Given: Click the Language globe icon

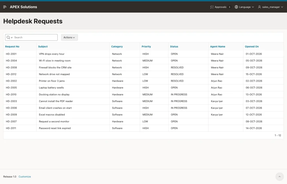Looking at the screenshot, I should point(236,7).
